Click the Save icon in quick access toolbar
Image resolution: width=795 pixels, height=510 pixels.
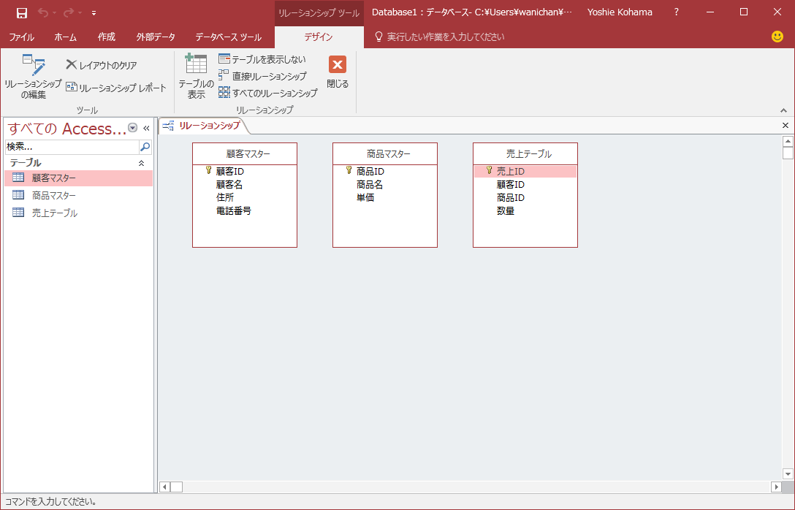click(21, 12)
